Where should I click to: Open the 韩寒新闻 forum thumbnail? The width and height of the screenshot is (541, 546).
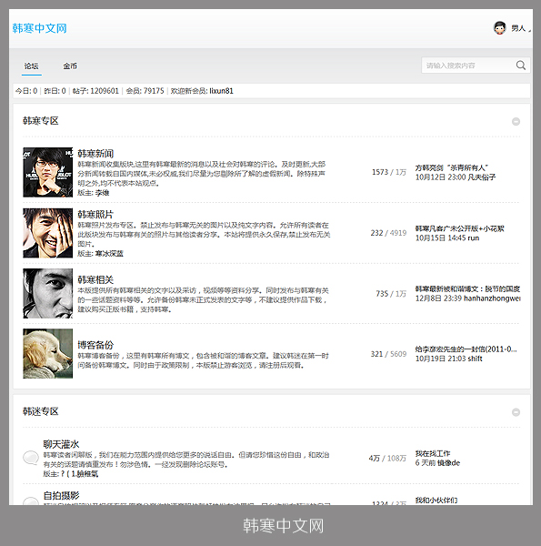coord(47,172)
